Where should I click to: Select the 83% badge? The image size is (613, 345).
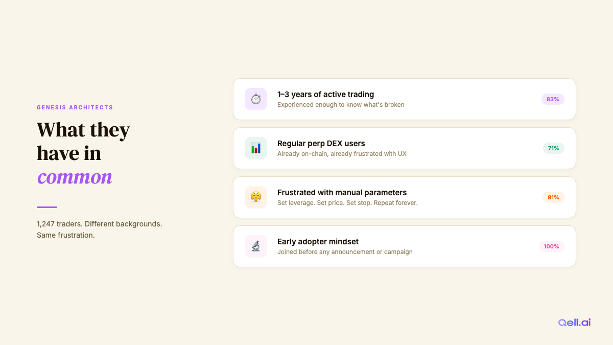click(553, 99)
